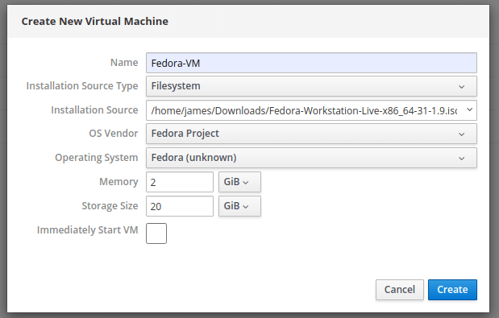This screenshot has width=499, height=318.
Task: Click the chevron arrow of Installation Source Type
Action: click(x=461, y=87)
